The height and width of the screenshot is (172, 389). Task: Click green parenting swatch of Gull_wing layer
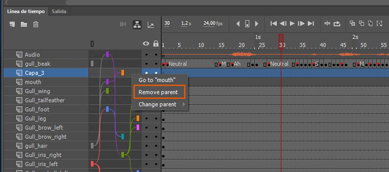(107, 91)
